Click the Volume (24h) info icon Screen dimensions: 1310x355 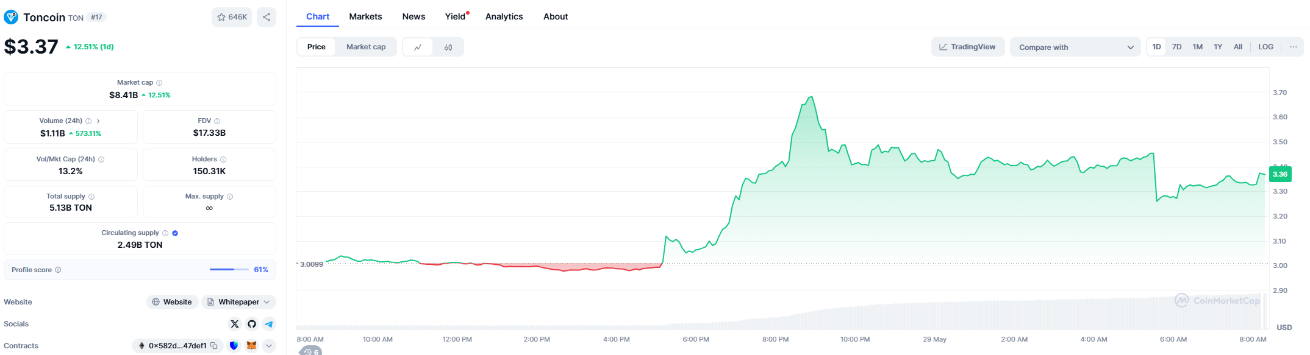[88, 121]
